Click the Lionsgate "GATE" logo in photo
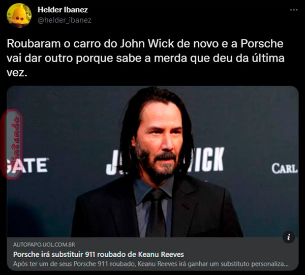 tap(27, 165)
